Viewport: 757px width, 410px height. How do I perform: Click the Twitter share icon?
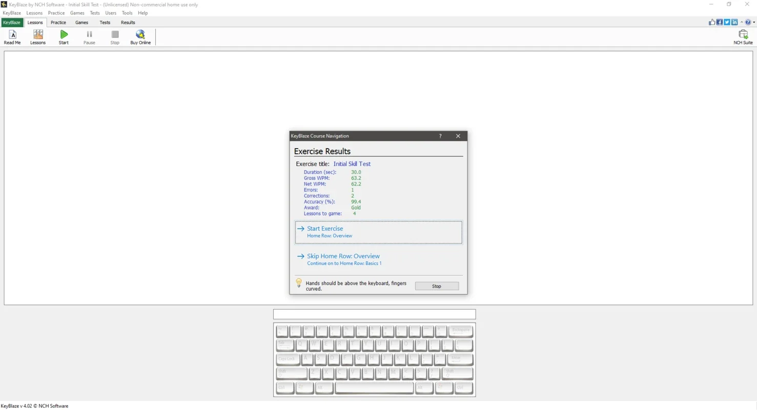[727, 22]
